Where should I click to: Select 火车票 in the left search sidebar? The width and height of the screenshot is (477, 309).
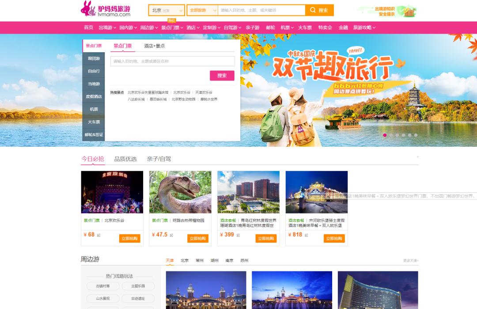[x=94, y=122]
